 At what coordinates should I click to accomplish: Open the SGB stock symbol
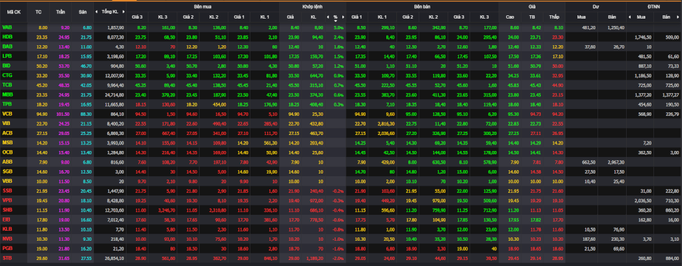pyautogui.click(x=7, y=172)
